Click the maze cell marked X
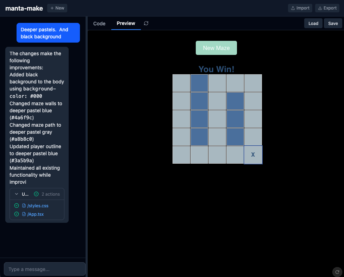Viewport: 344px width, 277px height. click(253, 155)
